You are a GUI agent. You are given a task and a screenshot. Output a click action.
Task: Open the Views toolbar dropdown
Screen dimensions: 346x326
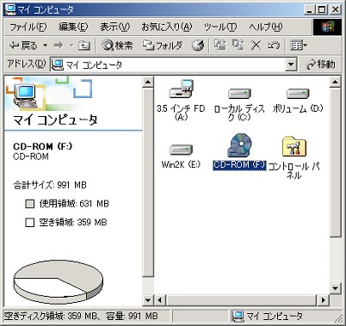299,46
